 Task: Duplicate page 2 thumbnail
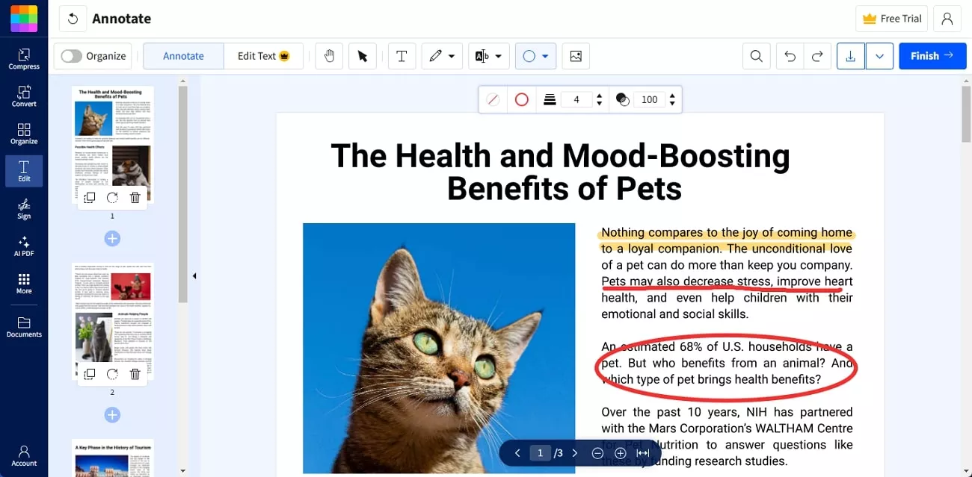(90, 374)
